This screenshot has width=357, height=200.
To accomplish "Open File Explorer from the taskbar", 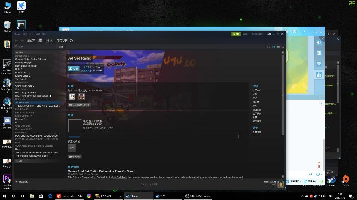I will click(x=32, y=196).
